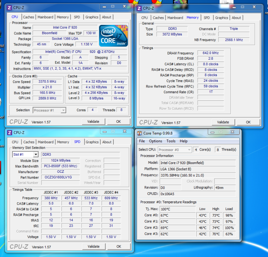Click OK in the SPD tab window
Image resolution: width=268 pixels, height=257 pixels.
click(119, 246)
